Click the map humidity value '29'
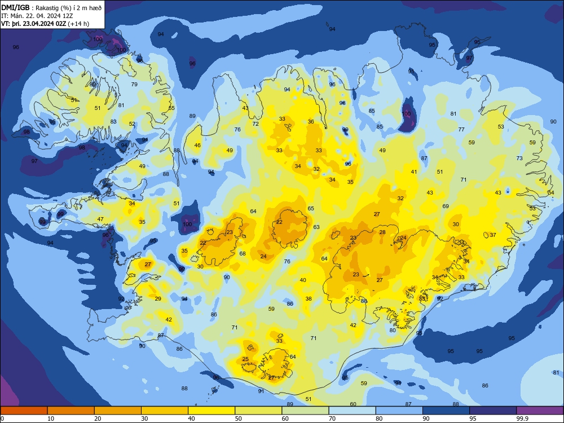This screenshot has width=564, height=423. pos(158,298)
